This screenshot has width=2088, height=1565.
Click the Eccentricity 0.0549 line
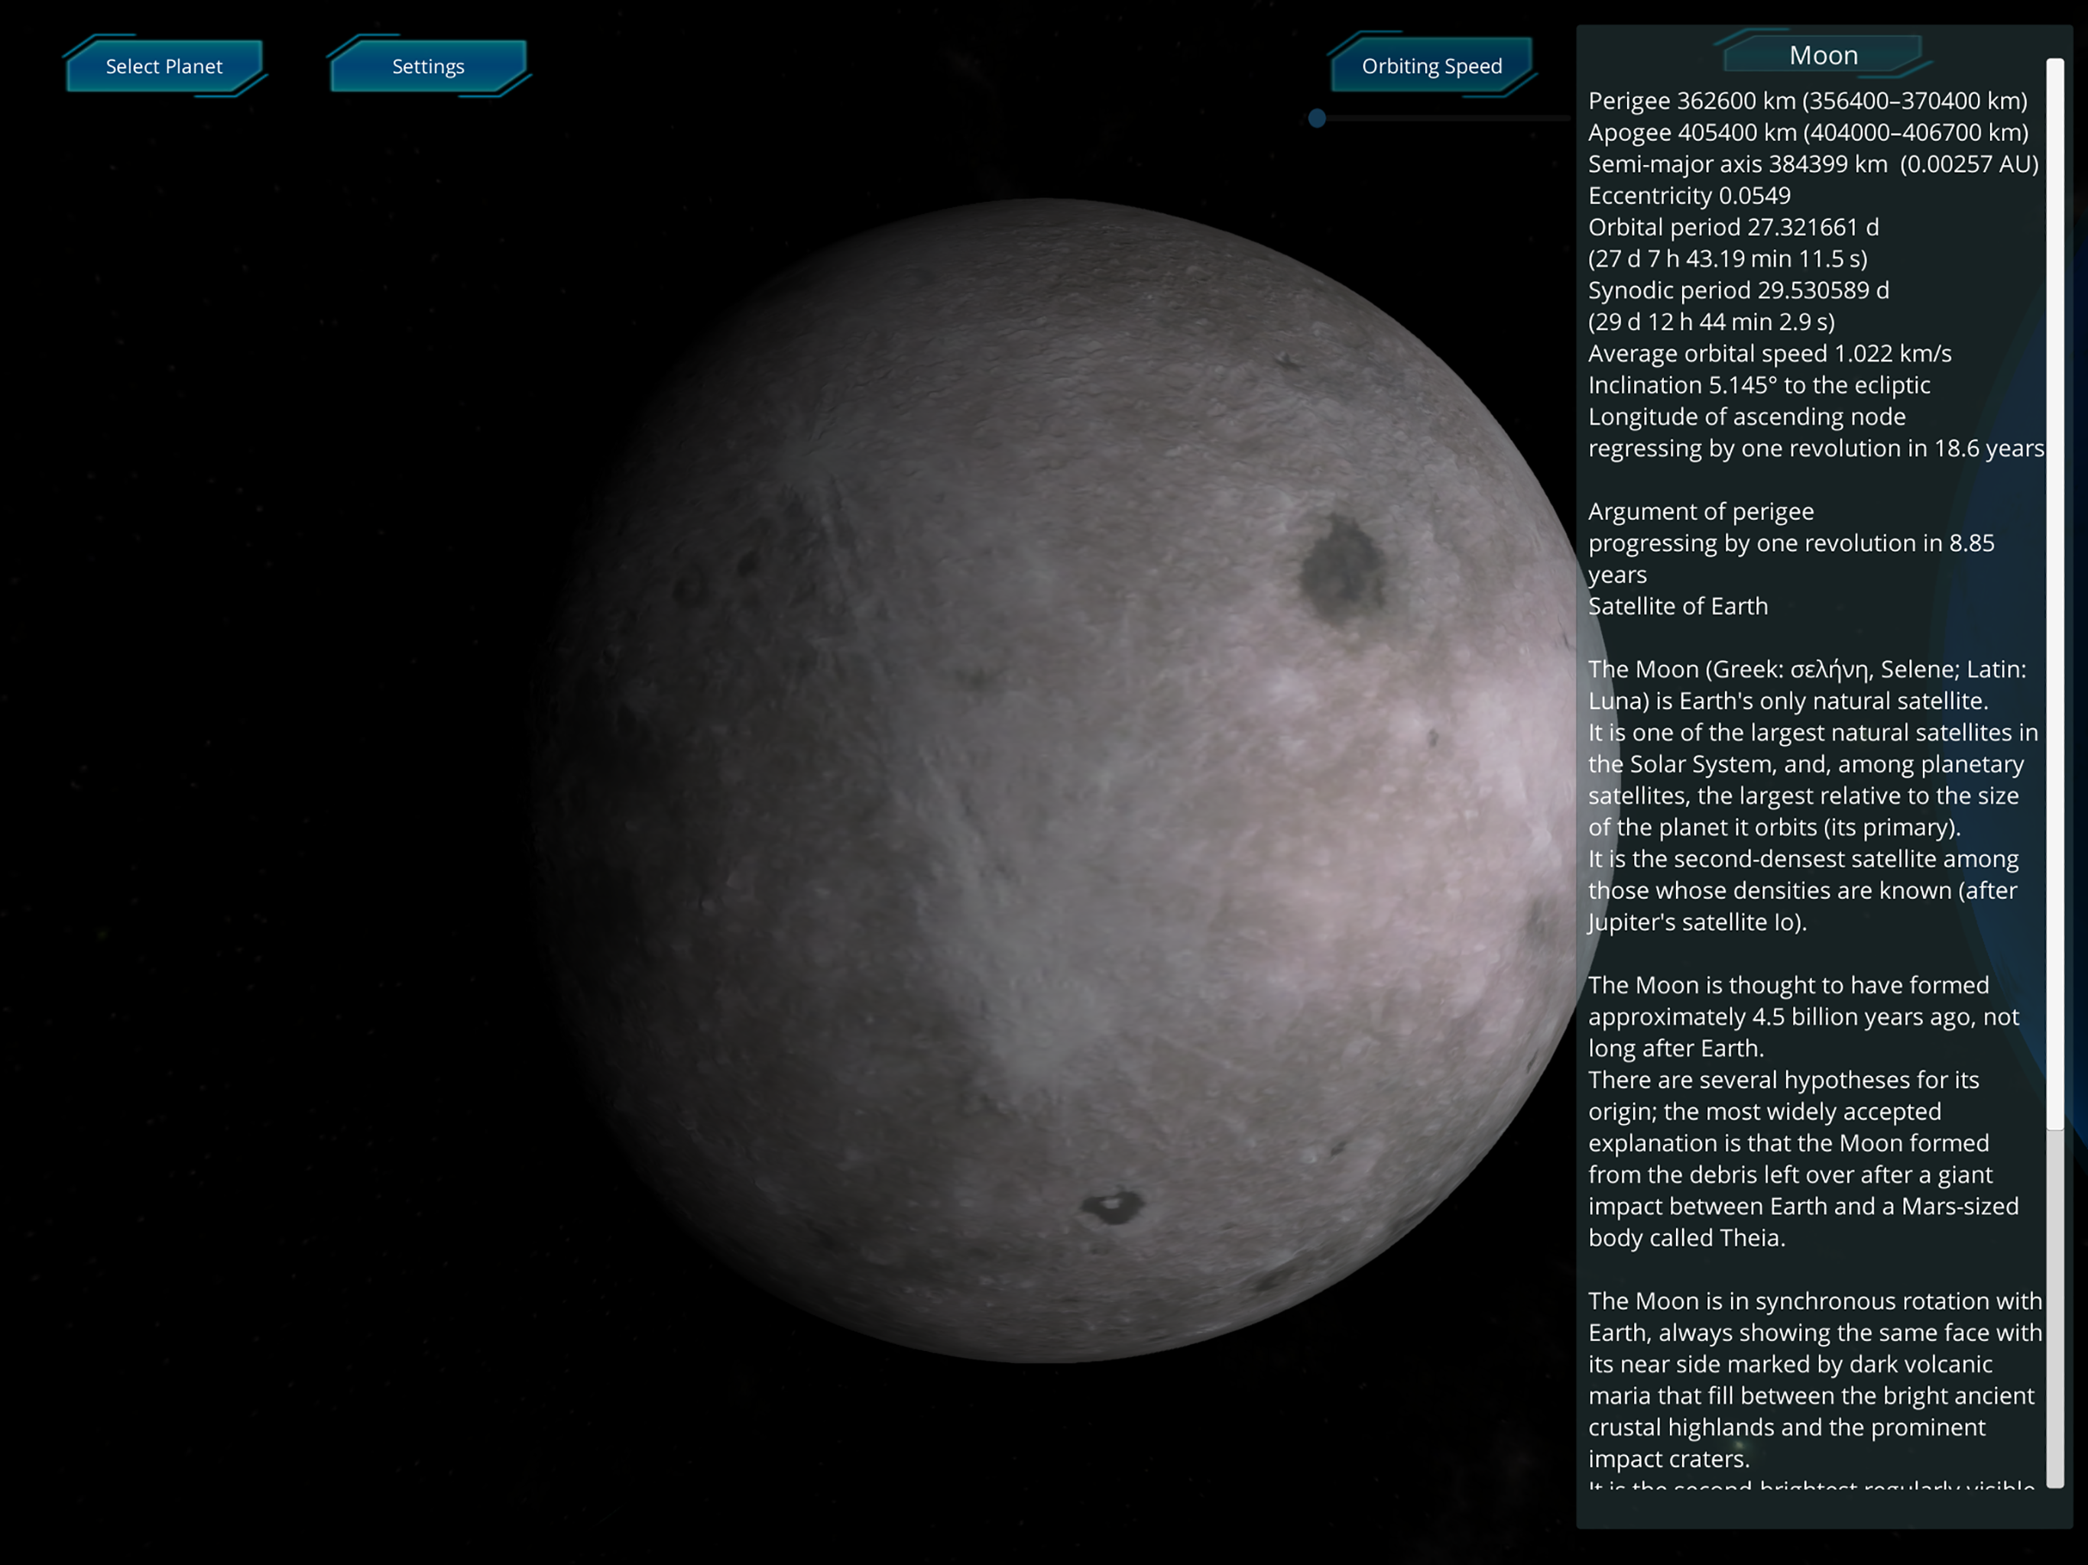1689,196
